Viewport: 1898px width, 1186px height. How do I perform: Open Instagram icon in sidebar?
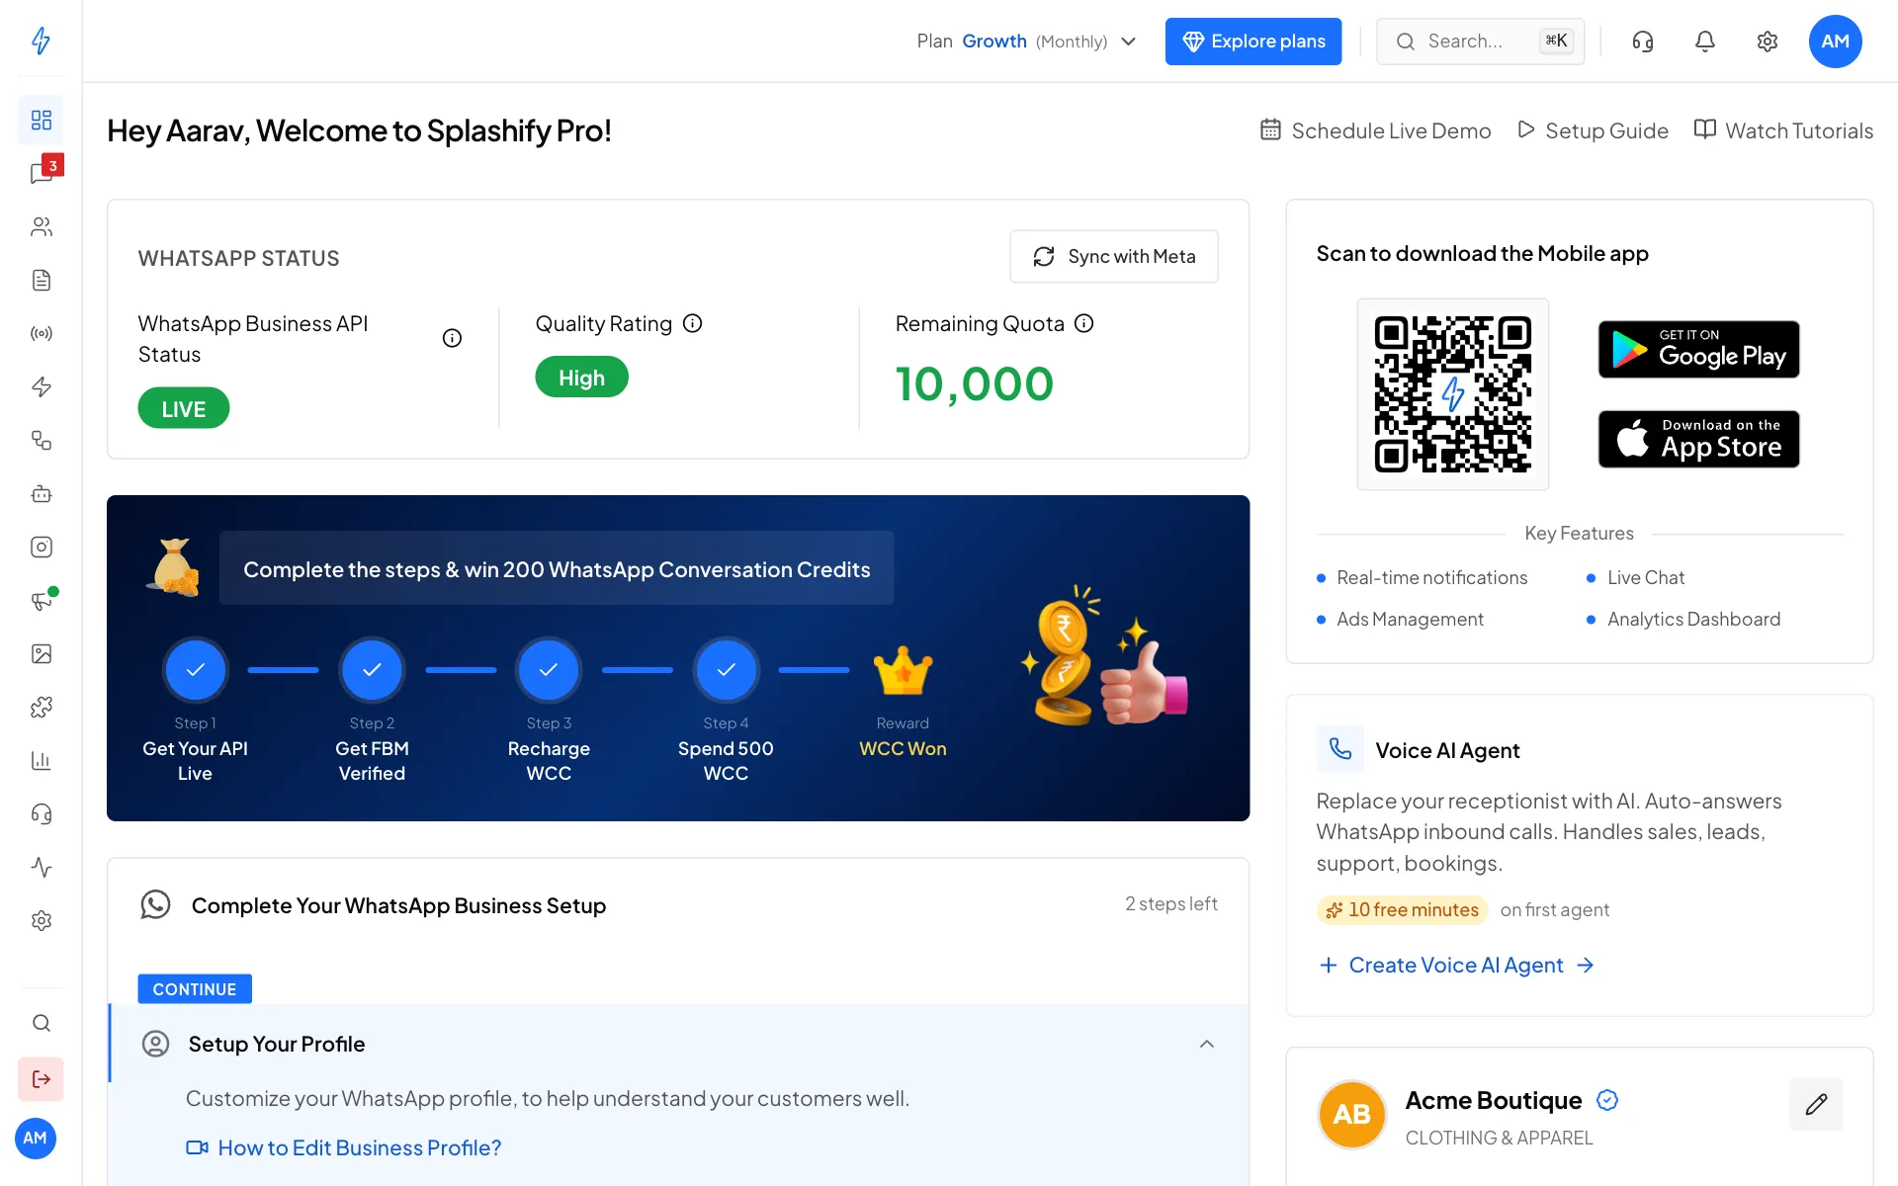41,548
